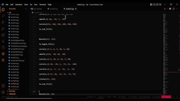Viewport: 180px width, 101px height.
Task: Toggle primary side bar visibility
Action: 151,4
